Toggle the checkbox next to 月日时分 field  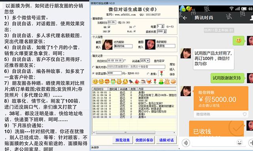[x=125, y=61]
